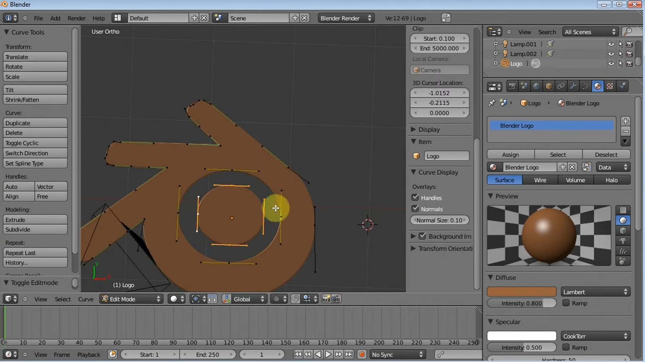The image size is (645, 362).
Task: Add a new material slot plus icon
Action: point(626,121)
